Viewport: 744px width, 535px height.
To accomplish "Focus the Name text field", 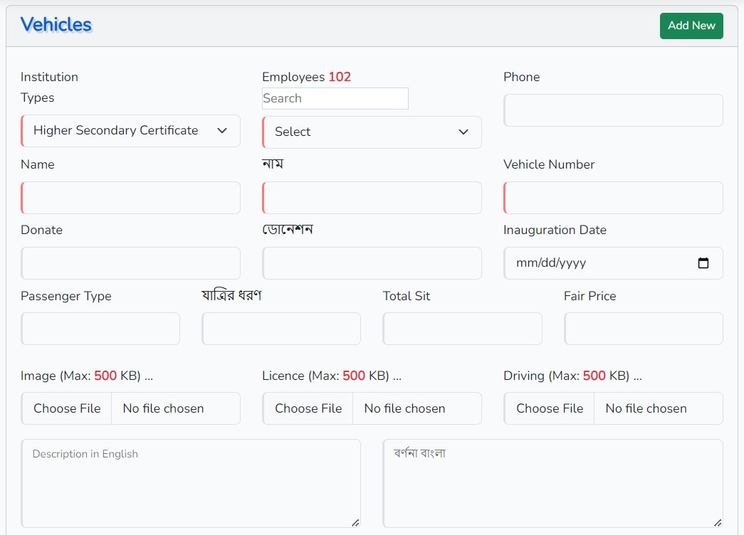I will point(131,198).
